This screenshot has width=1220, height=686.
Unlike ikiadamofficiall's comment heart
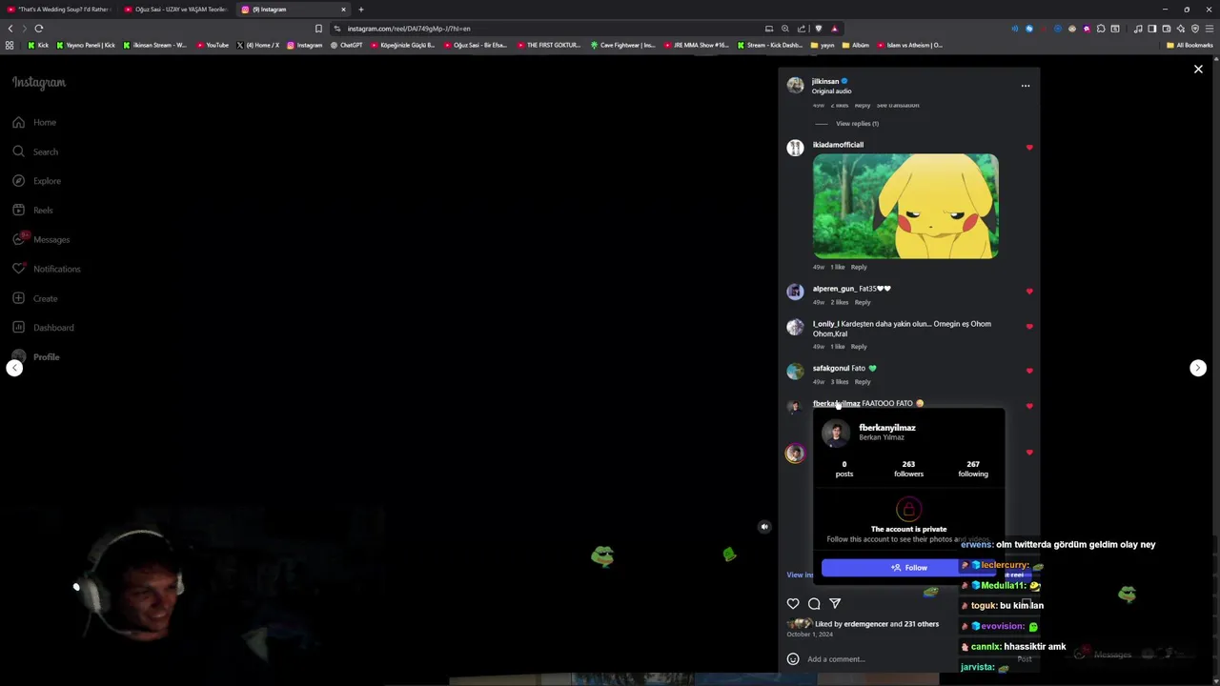point(1029,148)
